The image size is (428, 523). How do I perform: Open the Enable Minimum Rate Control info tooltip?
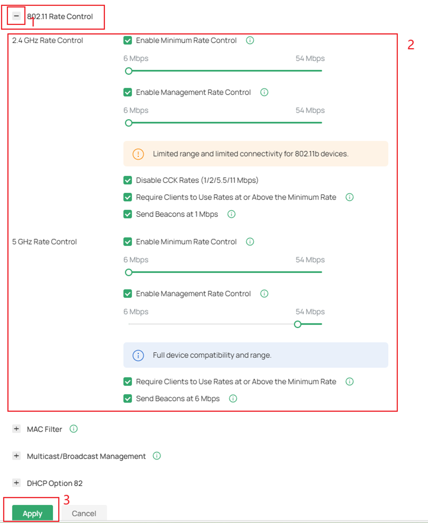click(250, 40)
